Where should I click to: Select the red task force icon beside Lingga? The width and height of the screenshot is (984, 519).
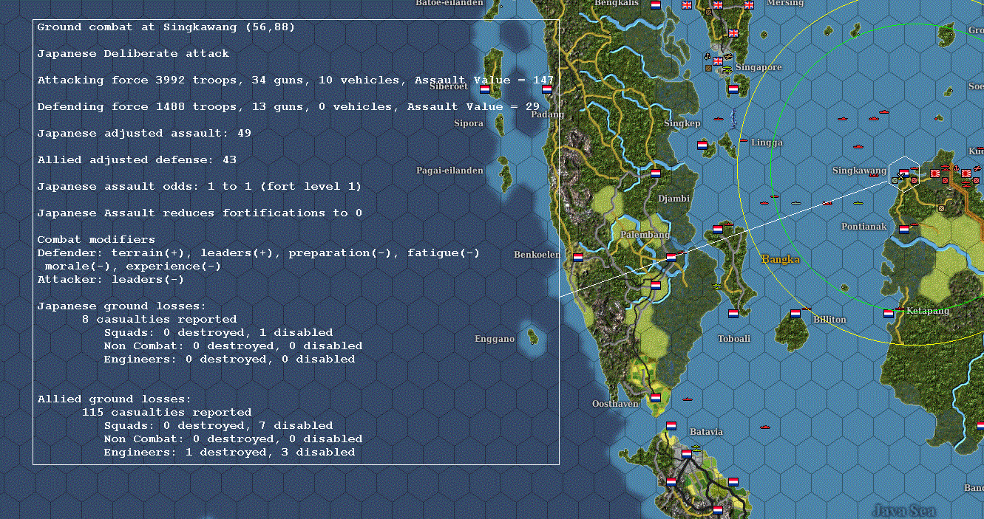(743, 140)
